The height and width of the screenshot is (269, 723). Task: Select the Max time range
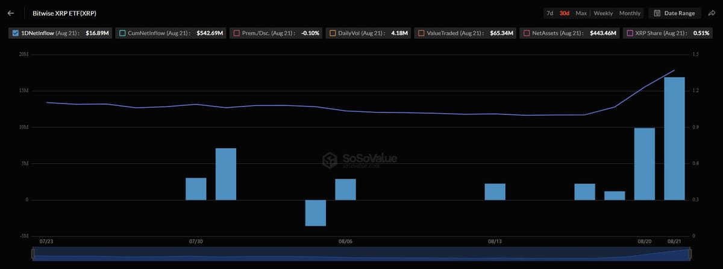[581, 13]
